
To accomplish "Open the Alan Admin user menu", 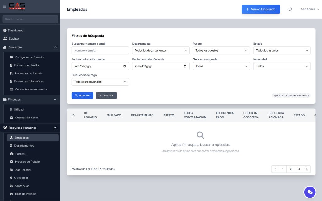I will [x=310, y=9].
